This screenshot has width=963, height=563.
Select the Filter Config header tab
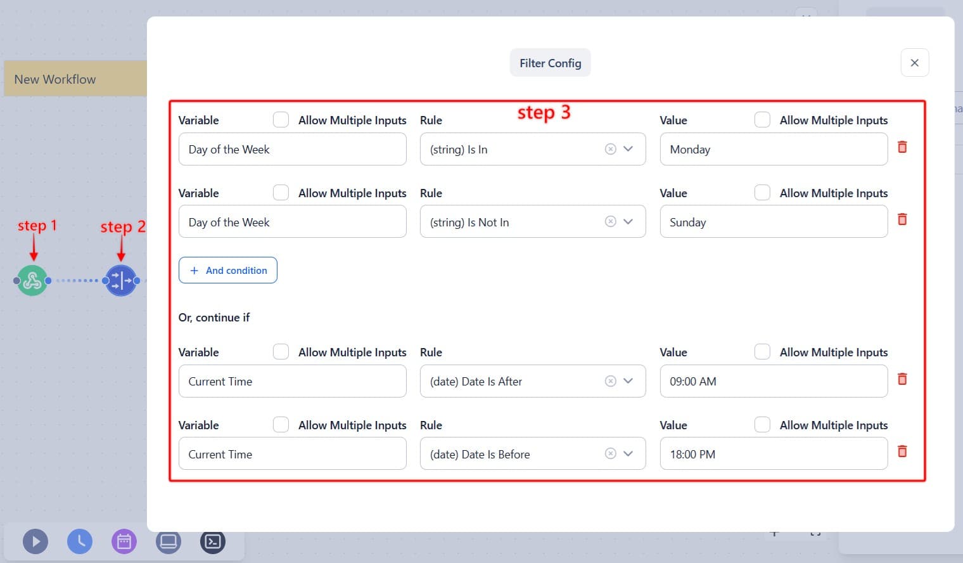click(550, 63)
